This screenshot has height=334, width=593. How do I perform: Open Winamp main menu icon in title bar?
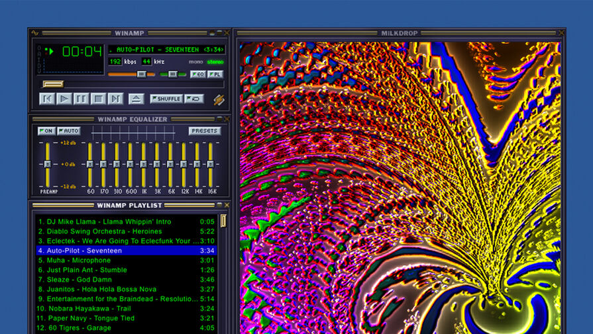(35, 33)
